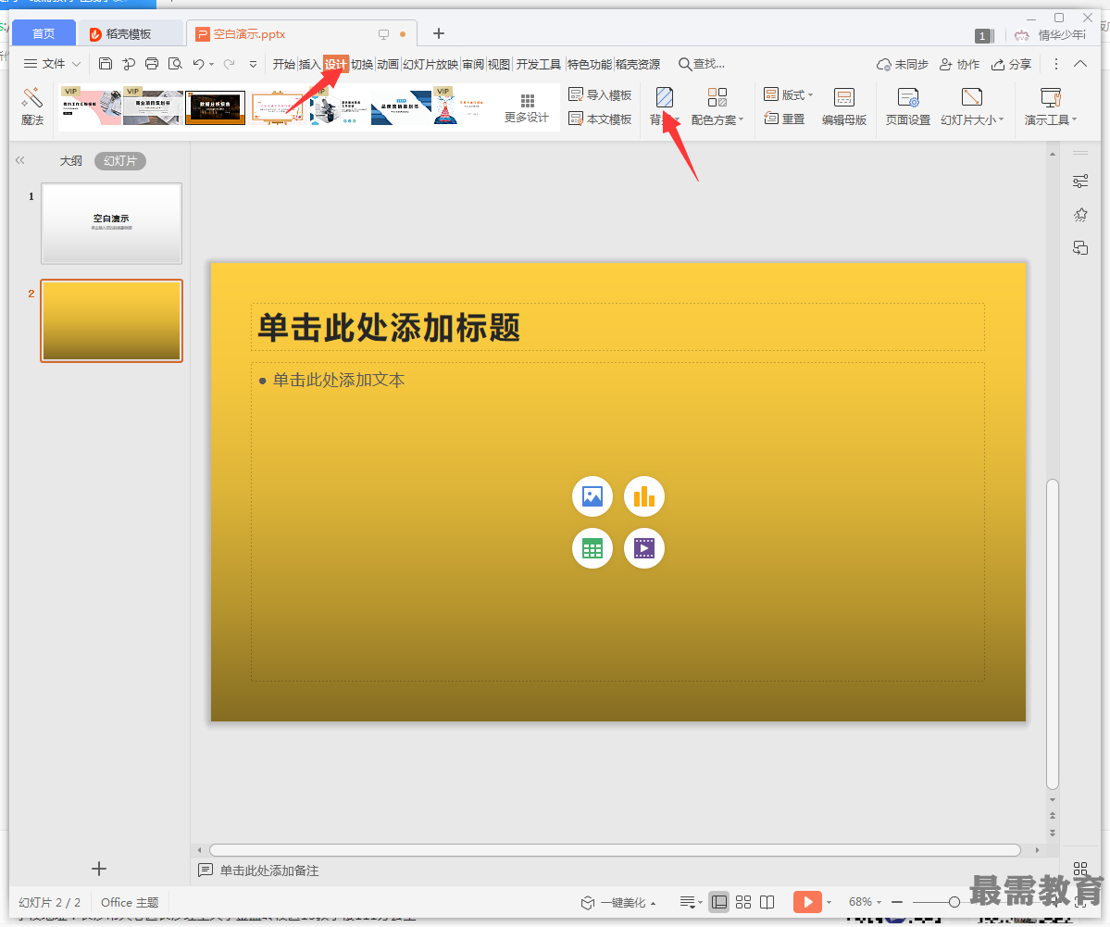Insert table via placeholder green grid icon
The width and height of the screenshot is (1110, 927).
pos(592,548)
